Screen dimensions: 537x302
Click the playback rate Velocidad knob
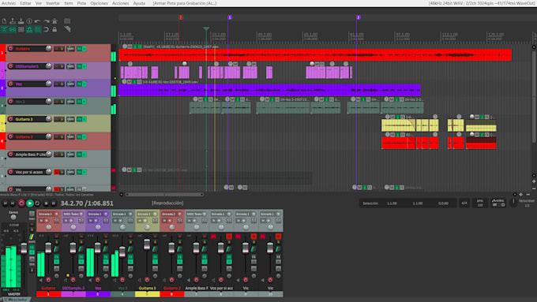pos(513,203)
